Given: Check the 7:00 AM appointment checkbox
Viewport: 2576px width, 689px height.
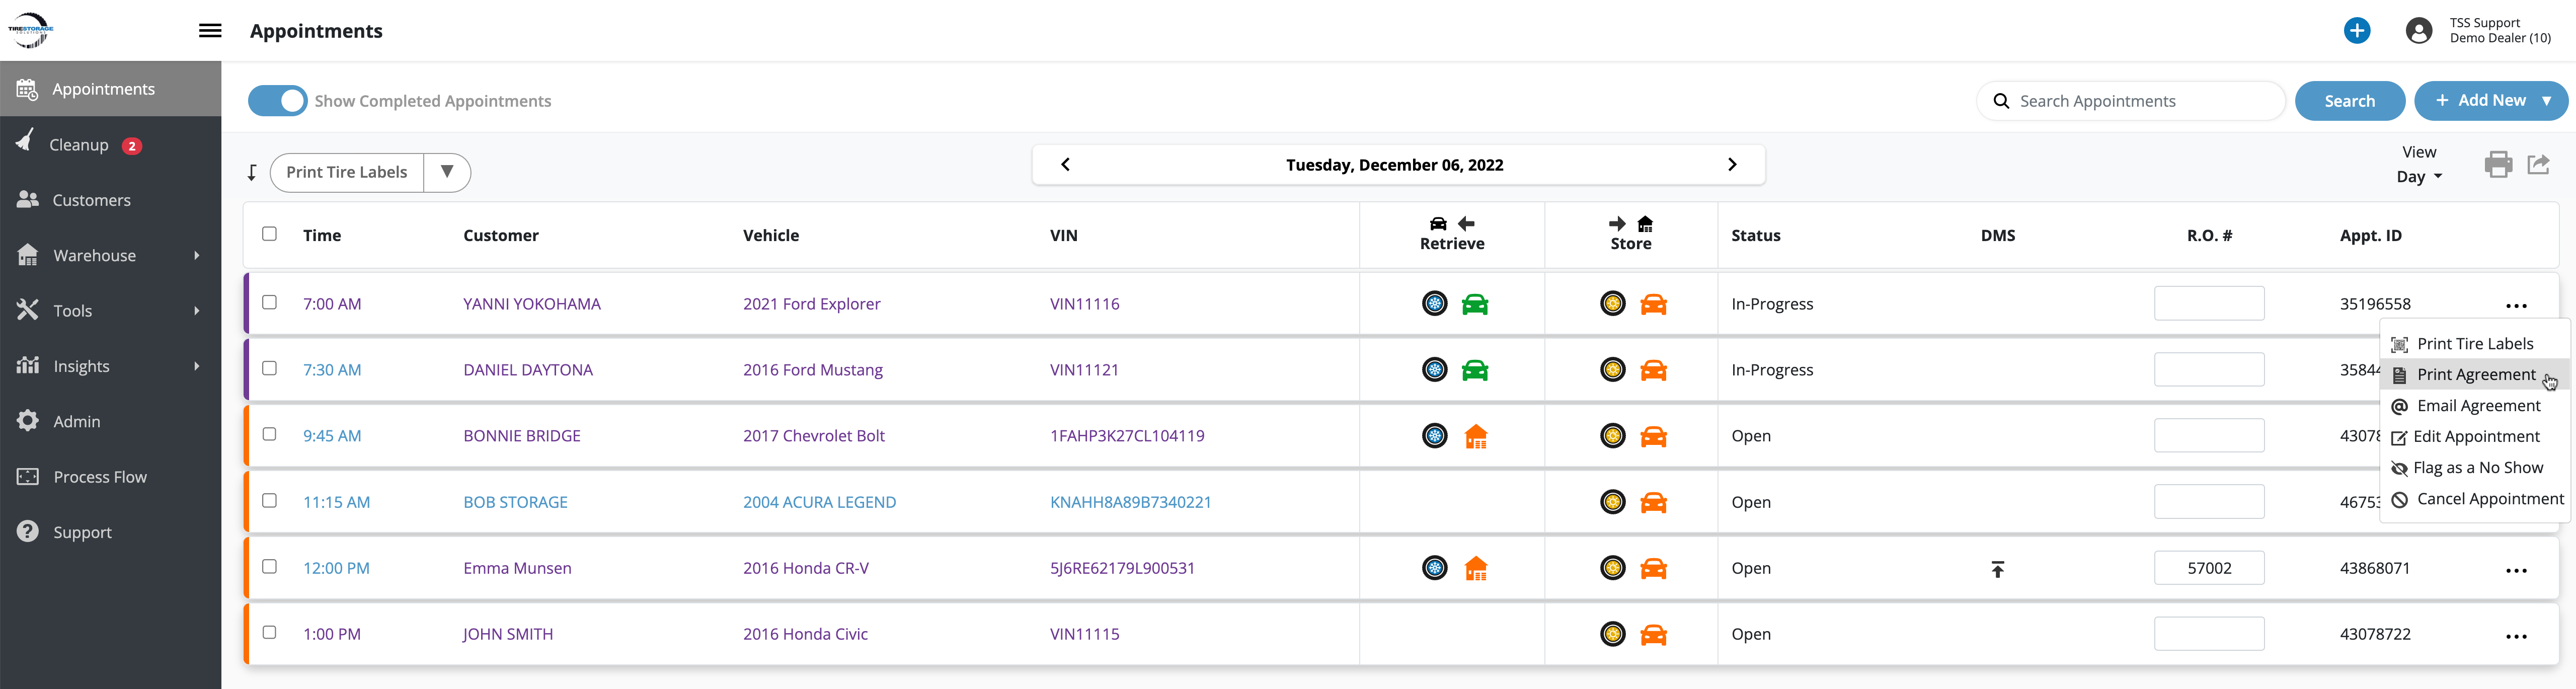Looking at the screenshot, I should [269, 302].
